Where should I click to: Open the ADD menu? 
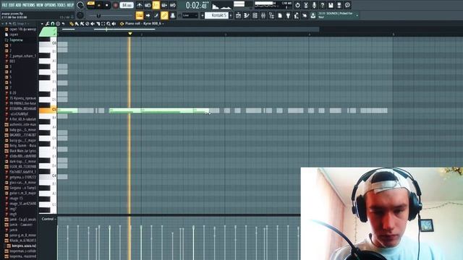pyautogui.click(x=18, y=5)
